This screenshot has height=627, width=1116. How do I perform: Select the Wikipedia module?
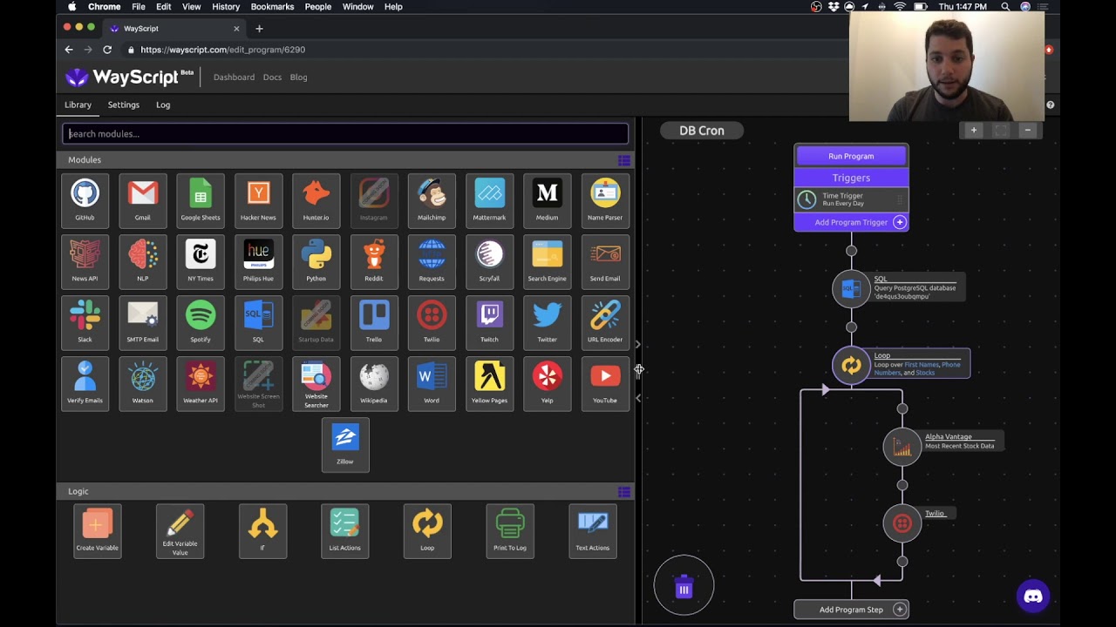374,383
